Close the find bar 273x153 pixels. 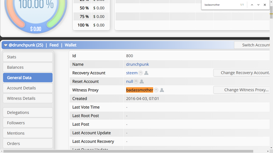(x=265, y=5)
